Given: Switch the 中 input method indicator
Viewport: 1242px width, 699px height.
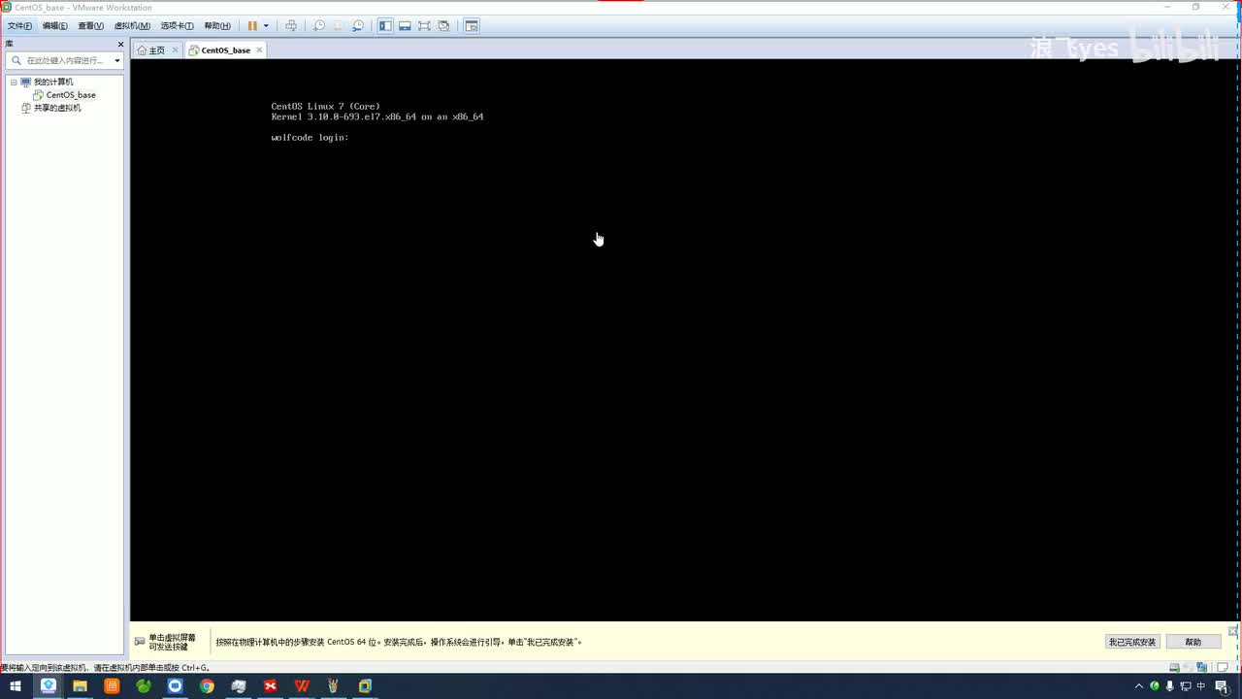Looking at the screenshot, I should coord(1201,686).
